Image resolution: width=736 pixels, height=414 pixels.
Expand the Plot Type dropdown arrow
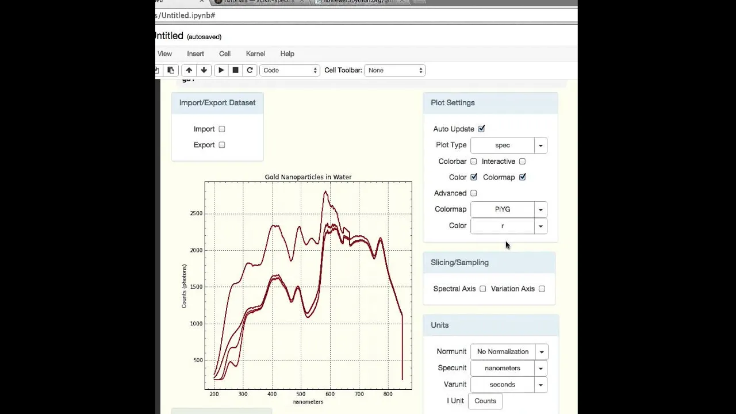pyautogui.click(x=540, y=145)
